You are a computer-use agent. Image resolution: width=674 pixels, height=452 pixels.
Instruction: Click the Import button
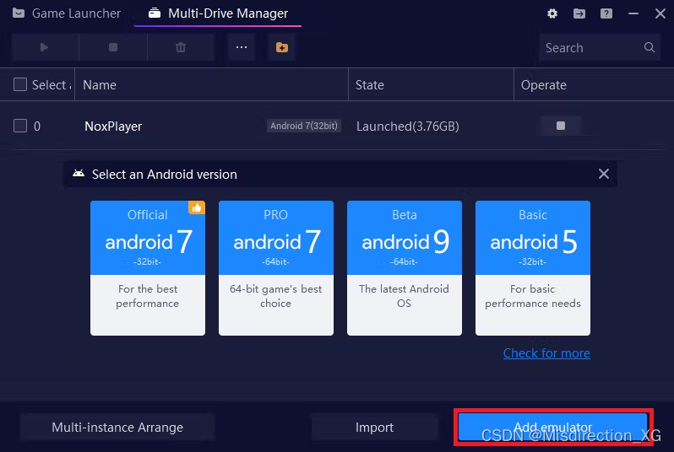(374, 427)
